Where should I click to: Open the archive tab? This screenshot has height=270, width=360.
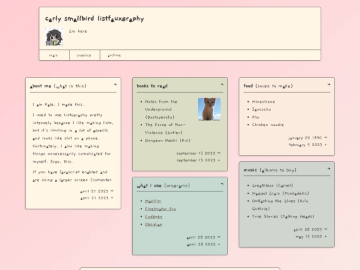pos(115,55)
